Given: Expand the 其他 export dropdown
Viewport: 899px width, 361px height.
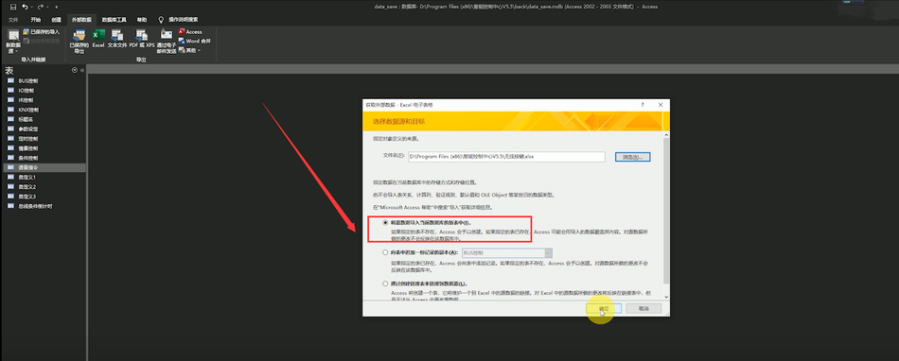Looking at the screenshot, I should tap(190, 50).
